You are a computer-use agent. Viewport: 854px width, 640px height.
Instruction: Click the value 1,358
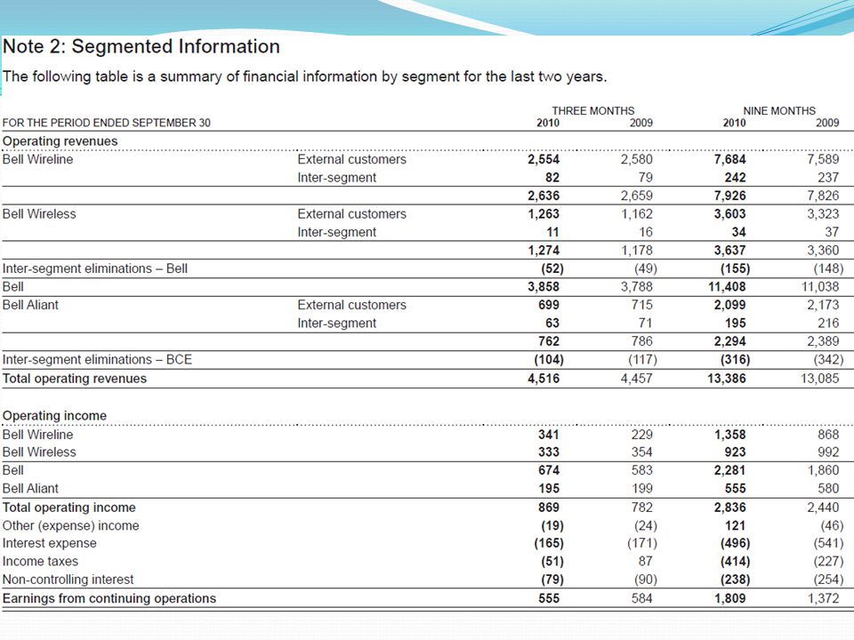[x=729, y=435]
